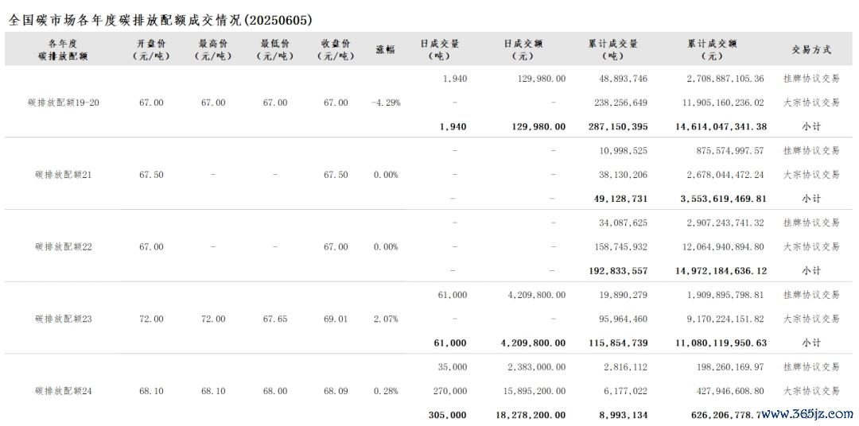Select the 最低价 column header

coord(274,49)
